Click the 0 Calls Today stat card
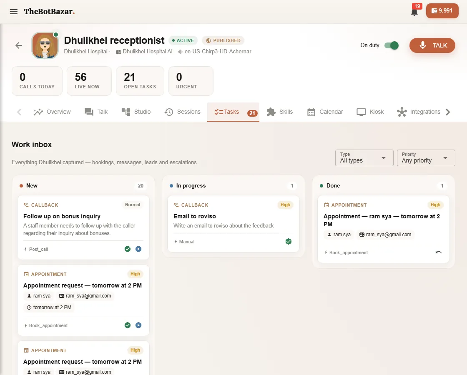This screenshot has width=467, height=375. 37,81
